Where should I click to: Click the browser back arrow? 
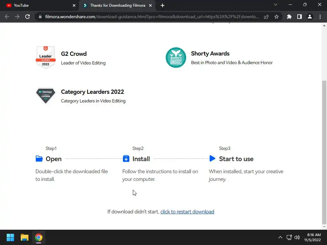click(x=7, y=17)
